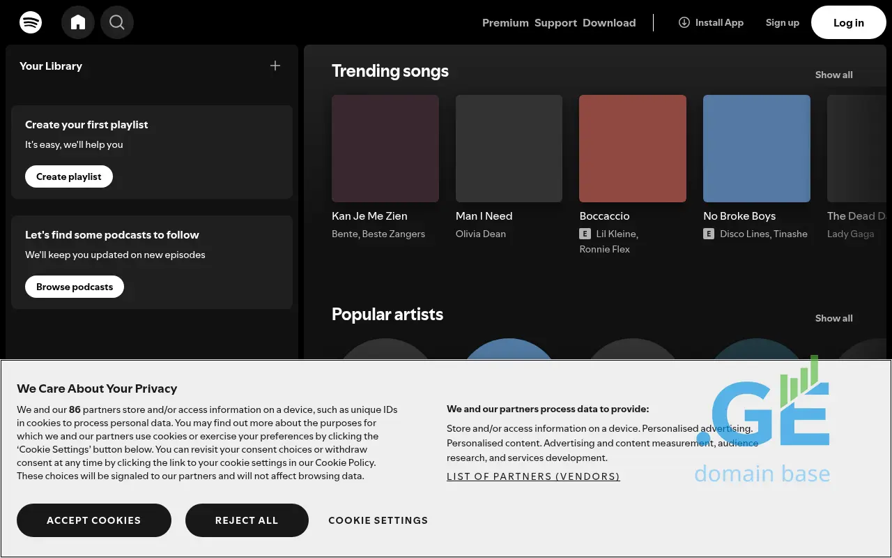This screenshot has width=892, height=558.
Task: Open search with the magnifier icon
Action: point(117,22)
